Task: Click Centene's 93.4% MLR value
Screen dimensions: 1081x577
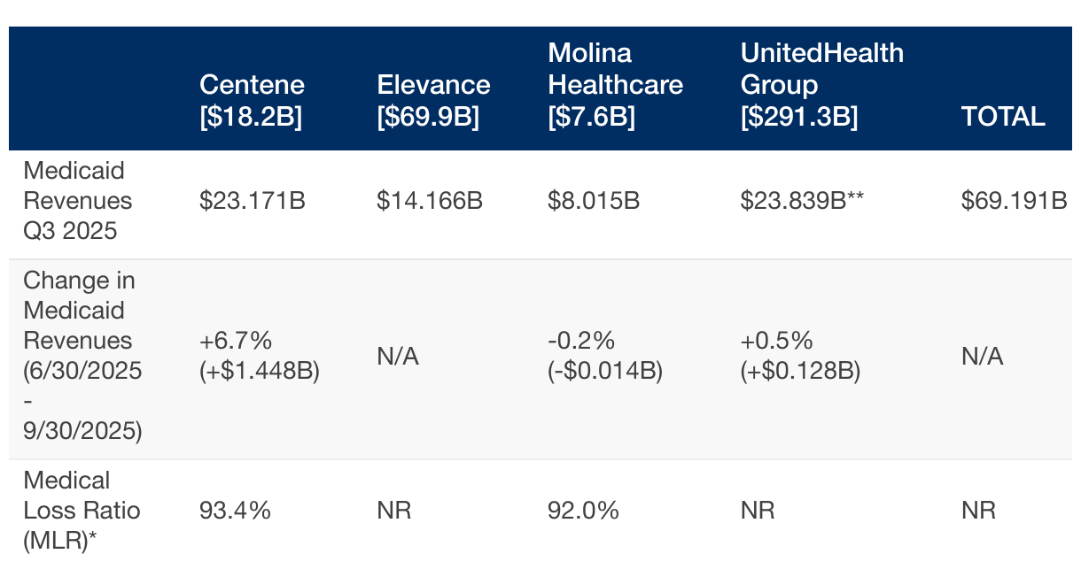Action: 235,511
